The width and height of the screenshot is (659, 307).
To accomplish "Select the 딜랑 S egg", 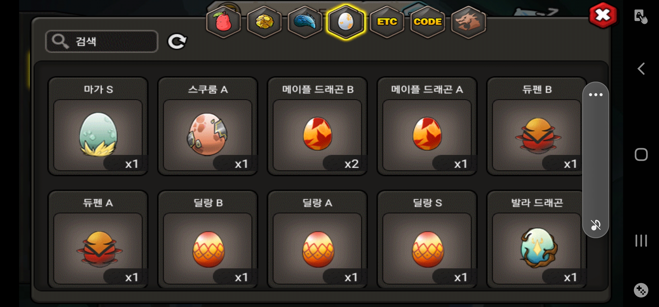I will (x=427, y=239).
